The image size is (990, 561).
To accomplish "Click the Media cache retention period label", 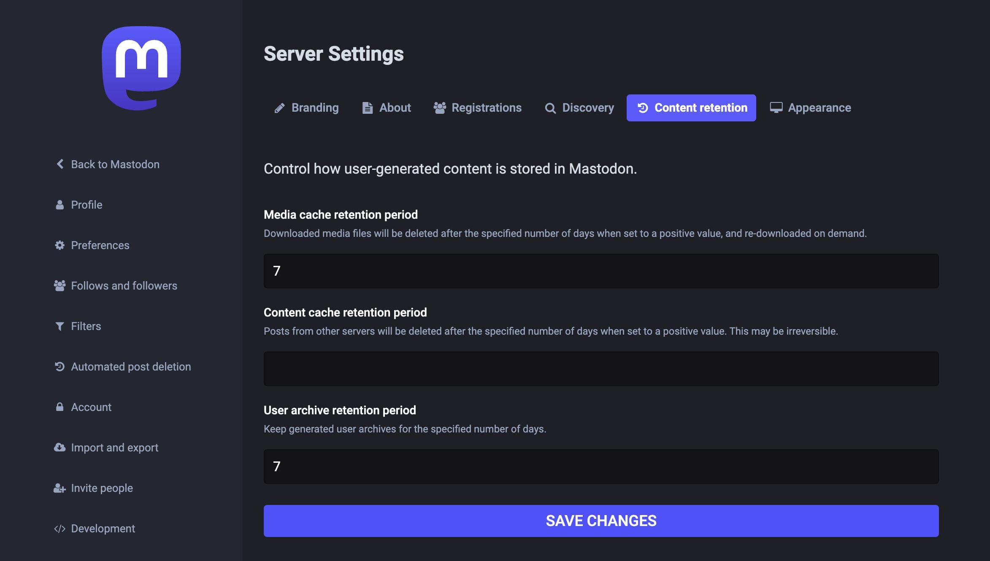I will [x=341, y=215].
